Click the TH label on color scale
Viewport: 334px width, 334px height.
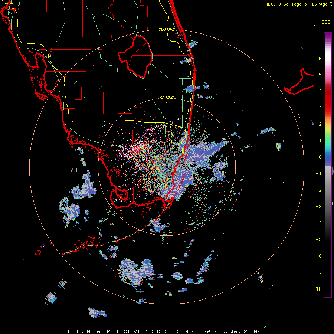319,289
